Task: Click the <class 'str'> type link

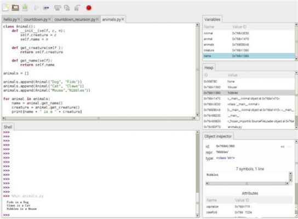Action: (x=225, y=158)
